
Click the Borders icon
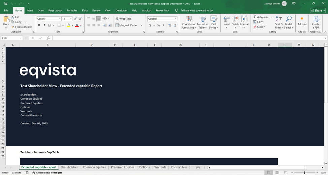(59, 25)
